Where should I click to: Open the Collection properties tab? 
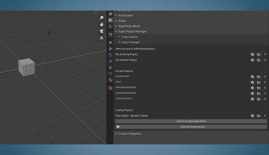point(110,35)
